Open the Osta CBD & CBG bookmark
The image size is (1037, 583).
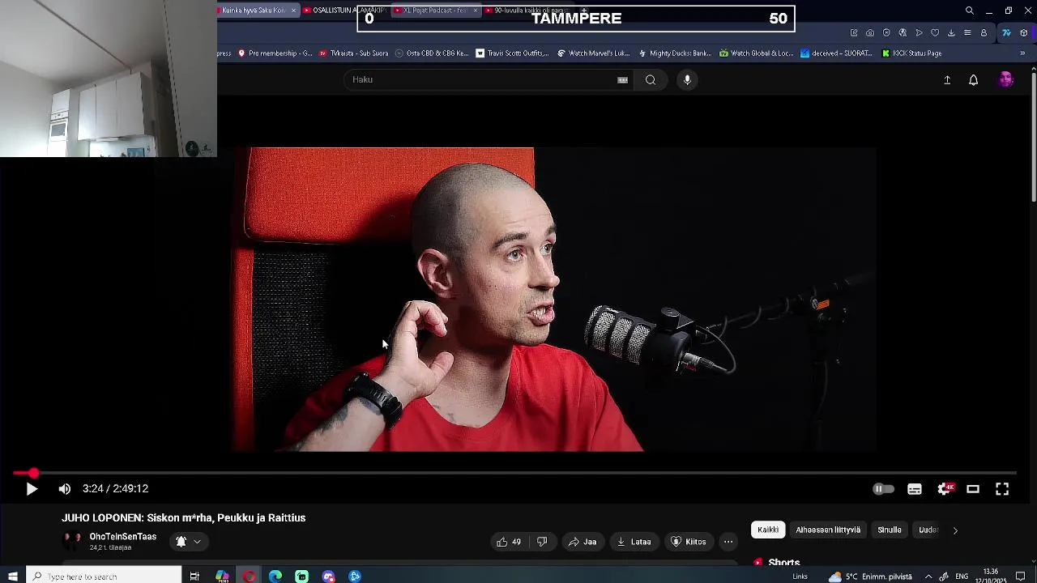point(432,53)
